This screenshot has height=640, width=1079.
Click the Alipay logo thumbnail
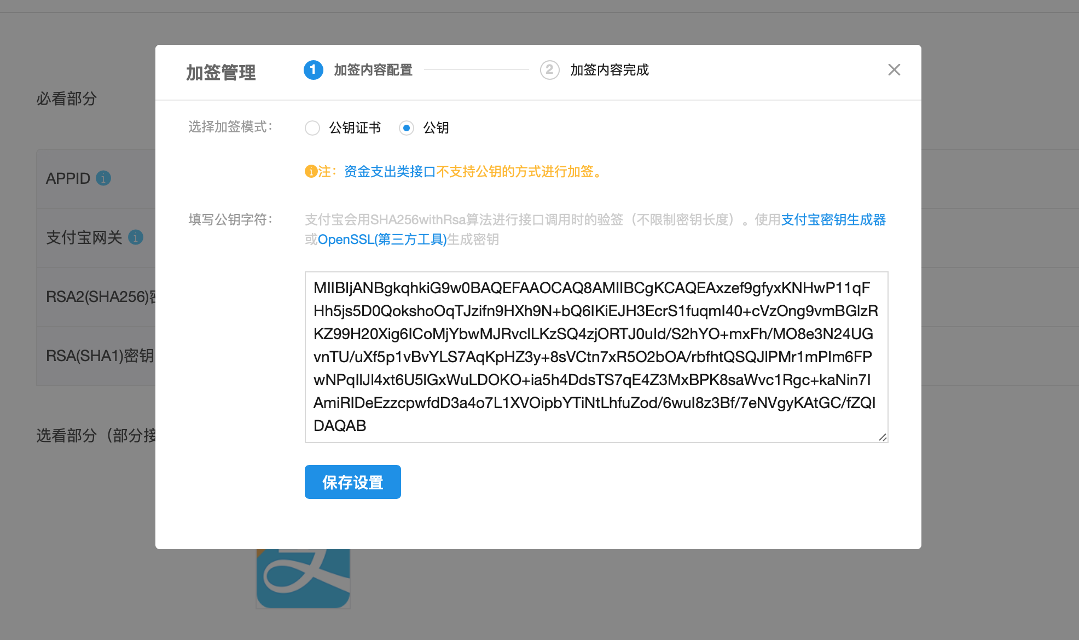tap(303, 579)
